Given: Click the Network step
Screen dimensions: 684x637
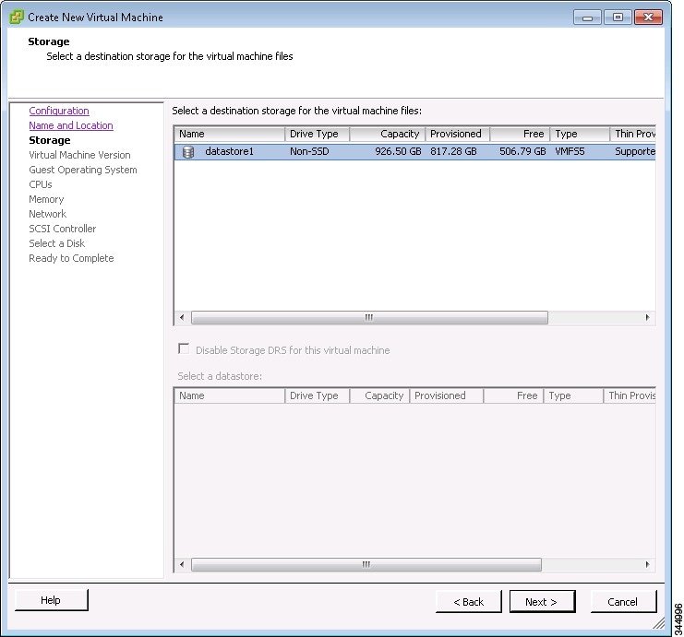Looking at the screenshot, I should (48, 214).
